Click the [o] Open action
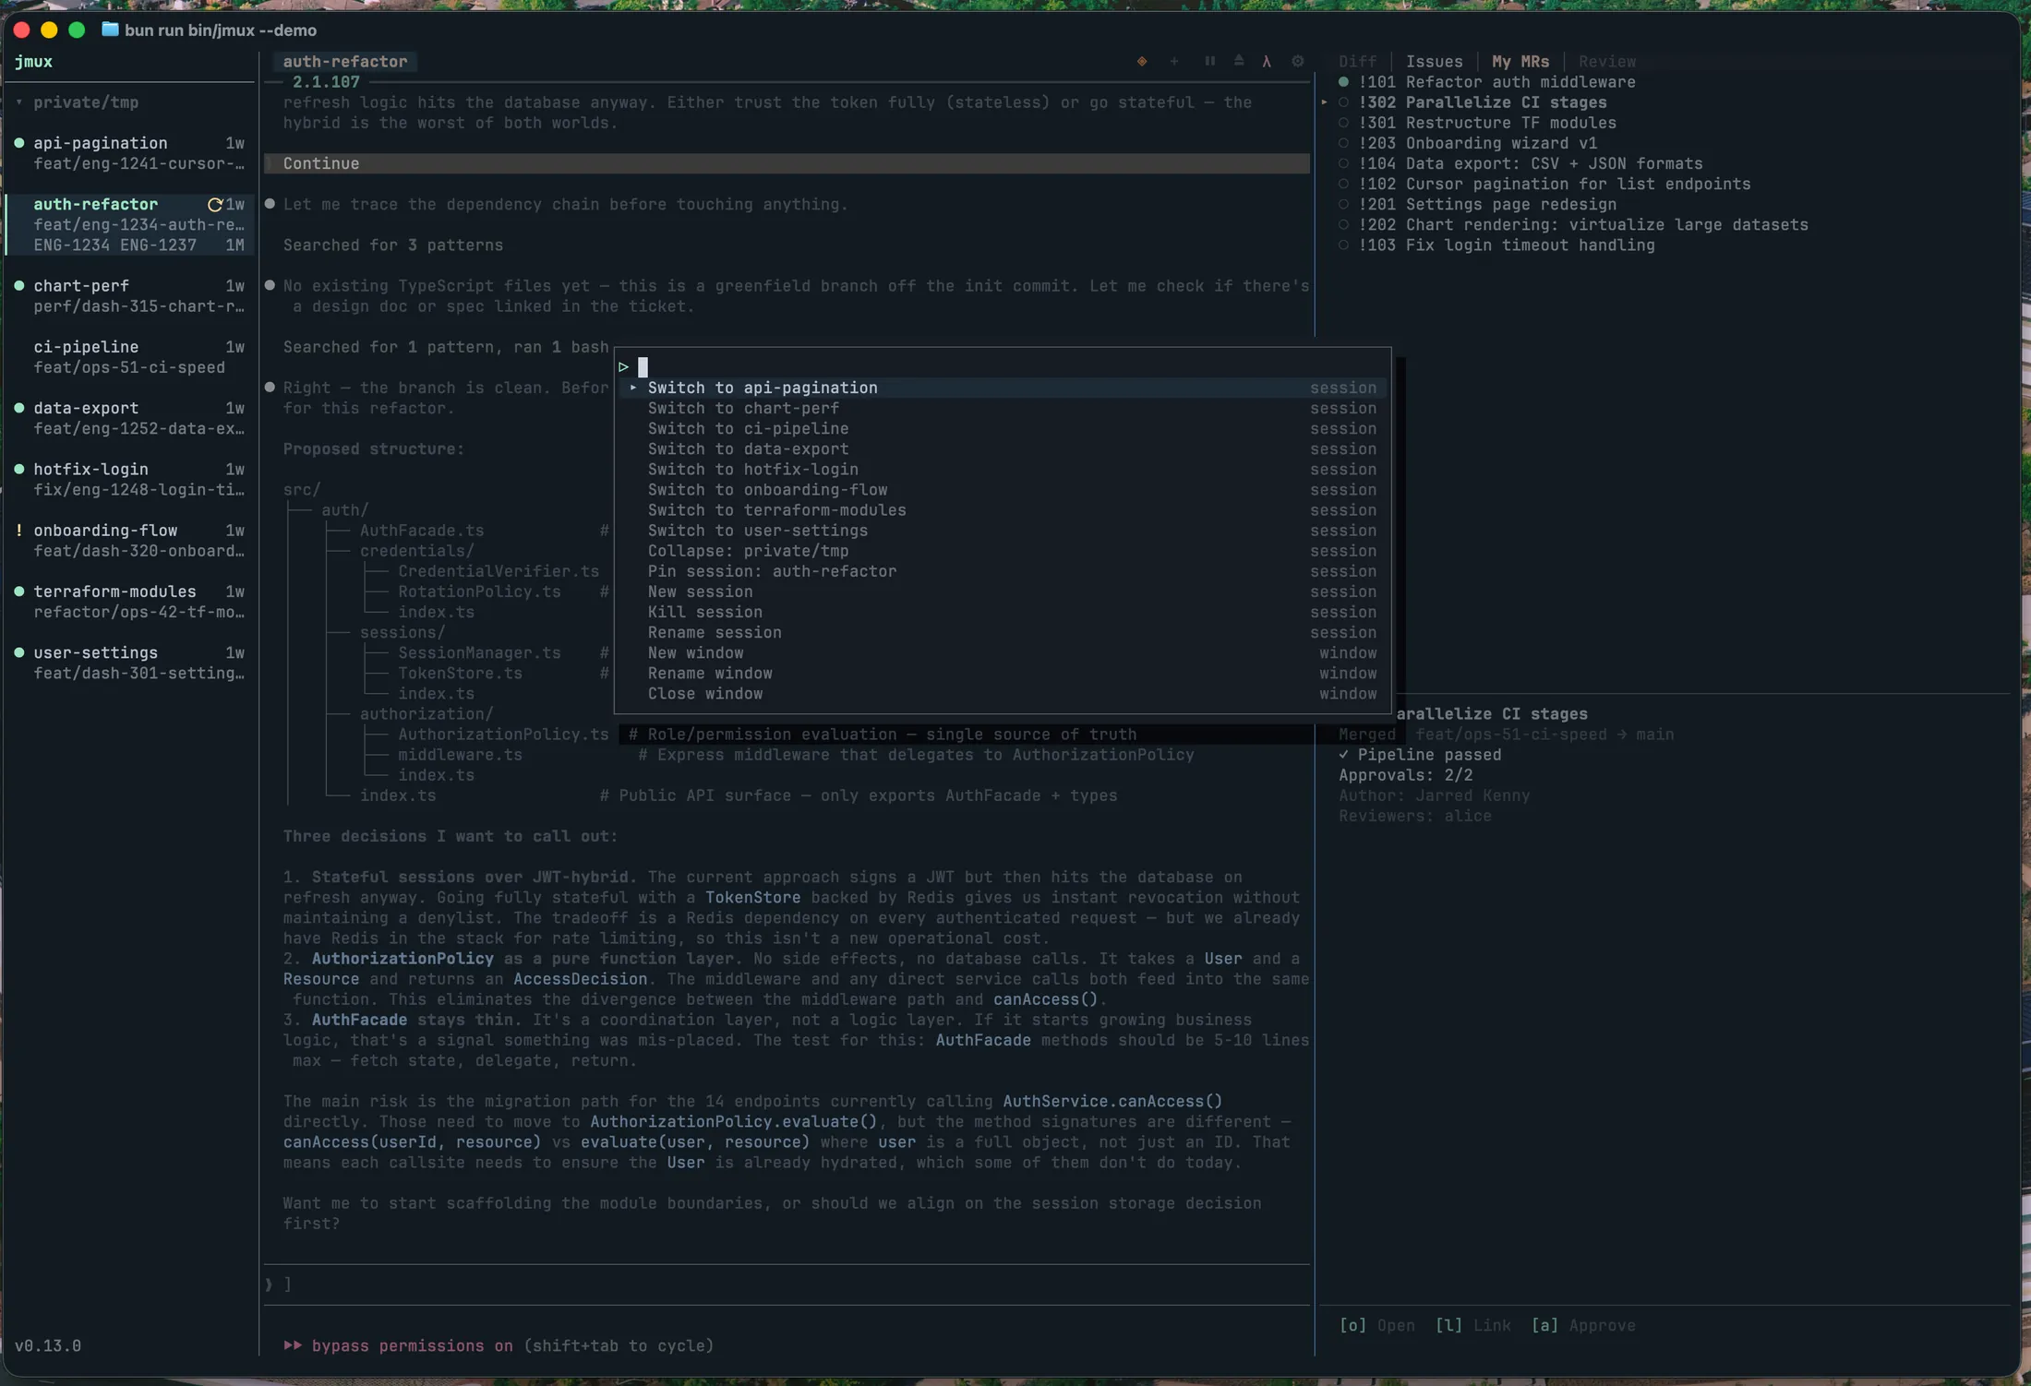Viewport: 2031px width, 1386px height. coord(1376,1325)
